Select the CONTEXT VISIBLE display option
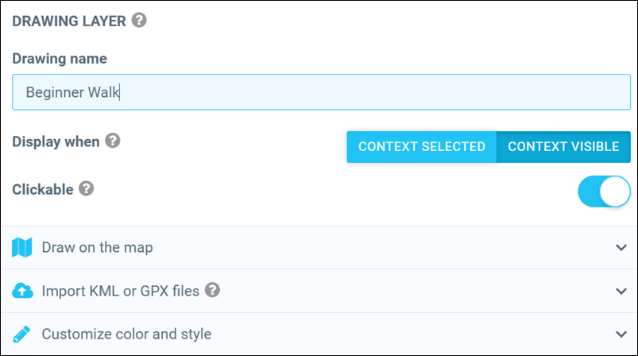Viewport: 638px width, 356px height. (x=563, y=147)
